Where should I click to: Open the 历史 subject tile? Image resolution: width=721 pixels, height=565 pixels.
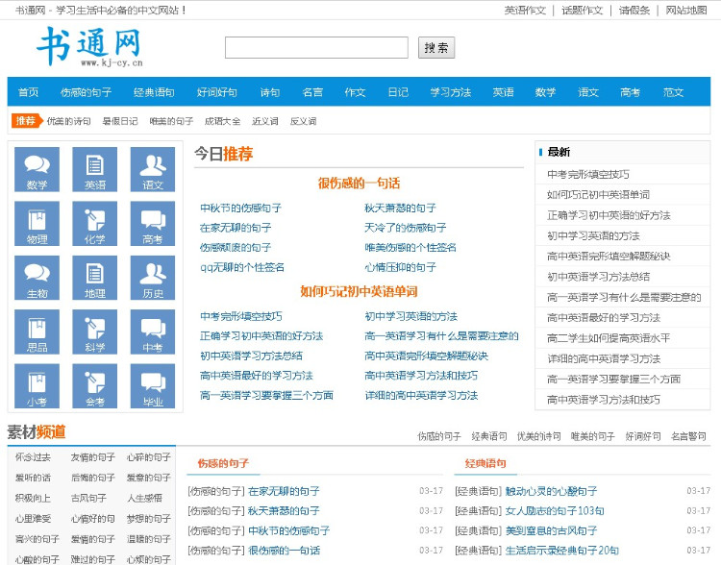click(153, 278)
